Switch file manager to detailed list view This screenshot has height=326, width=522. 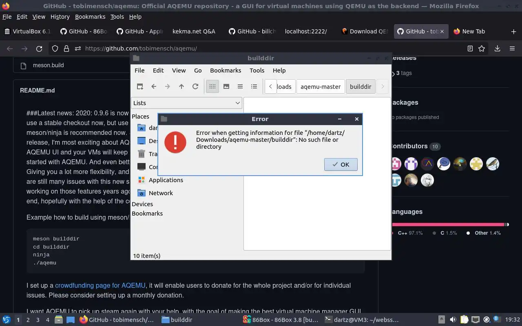point(254,86)
